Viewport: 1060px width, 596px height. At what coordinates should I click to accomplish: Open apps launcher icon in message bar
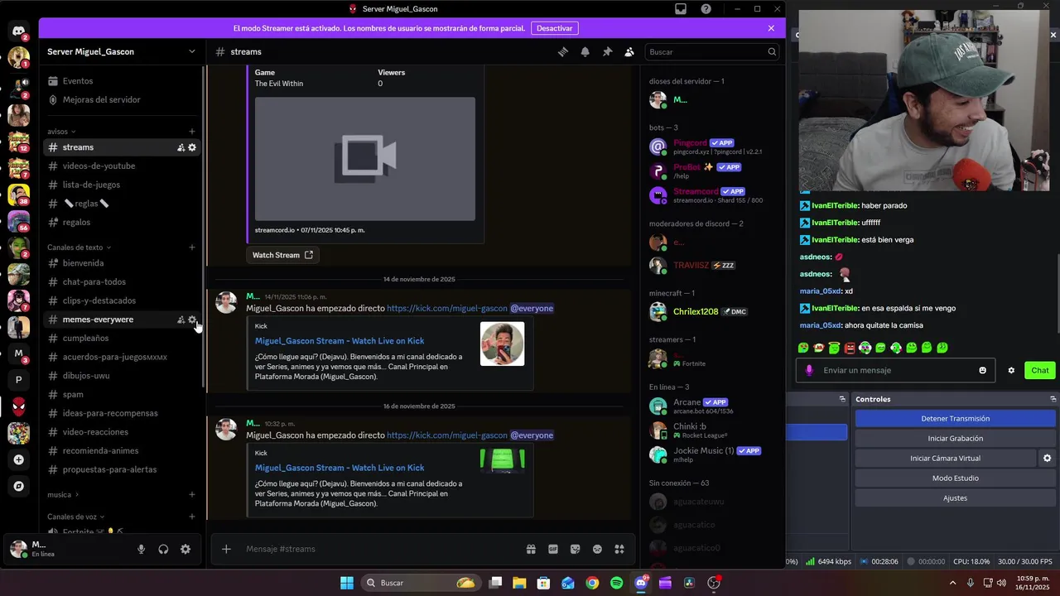point(619,549)
